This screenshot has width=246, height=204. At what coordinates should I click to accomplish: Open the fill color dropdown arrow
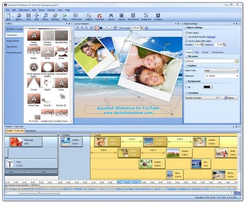(x=212, y=87)
